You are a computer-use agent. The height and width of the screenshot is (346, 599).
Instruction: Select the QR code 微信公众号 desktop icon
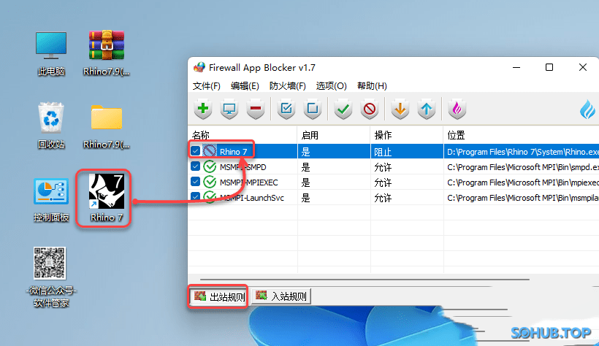click(x=50, y=277)
